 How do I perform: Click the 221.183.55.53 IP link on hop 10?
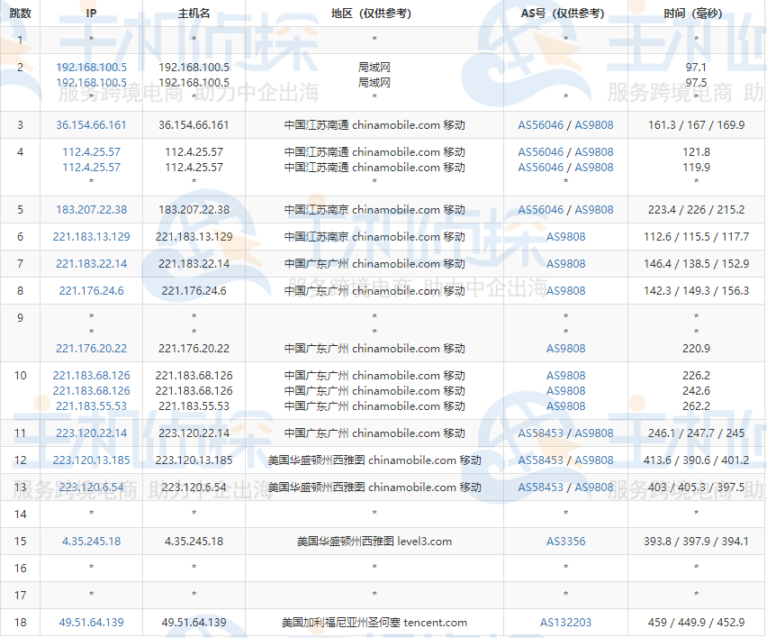coord(91,406)
